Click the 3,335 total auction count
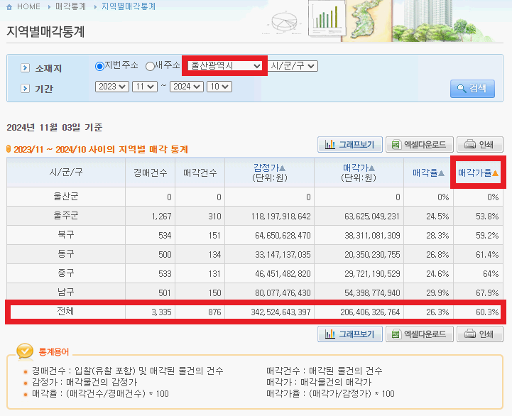The height and width of the screenshot is (416, 512). click(x=161, y=312)
